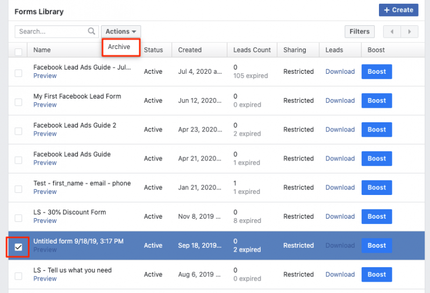Boost the Apr 21 Facebook Lead Ads Guide
Screen dimensions: 430x293
(x=377, y=158)
